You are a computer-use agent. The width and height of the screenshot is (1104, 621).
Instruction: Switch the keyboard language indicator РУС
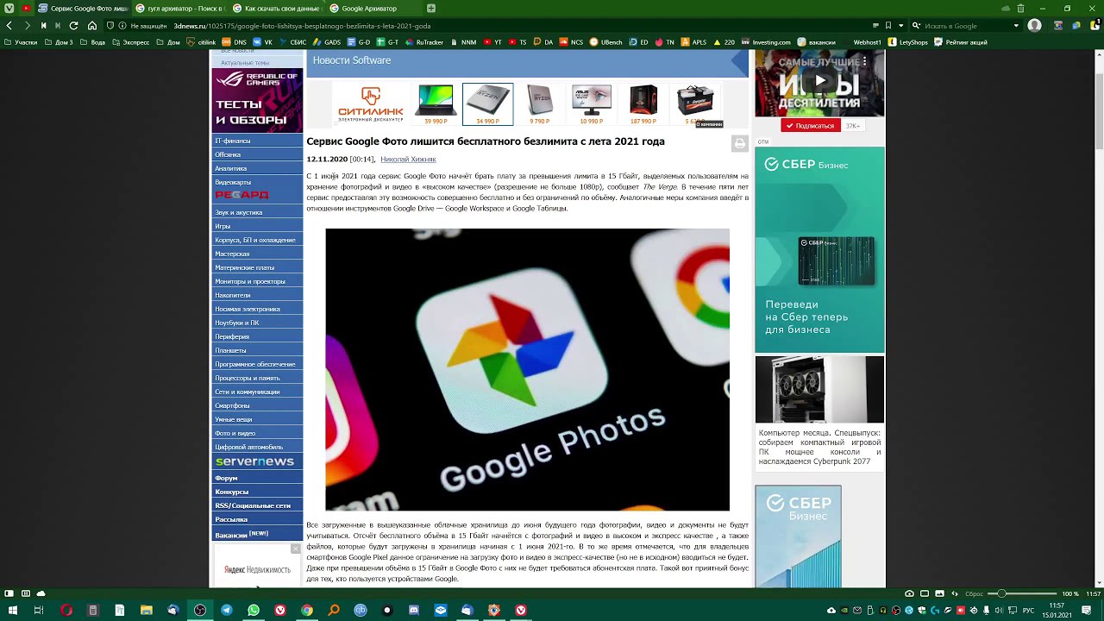(1028, 610)
